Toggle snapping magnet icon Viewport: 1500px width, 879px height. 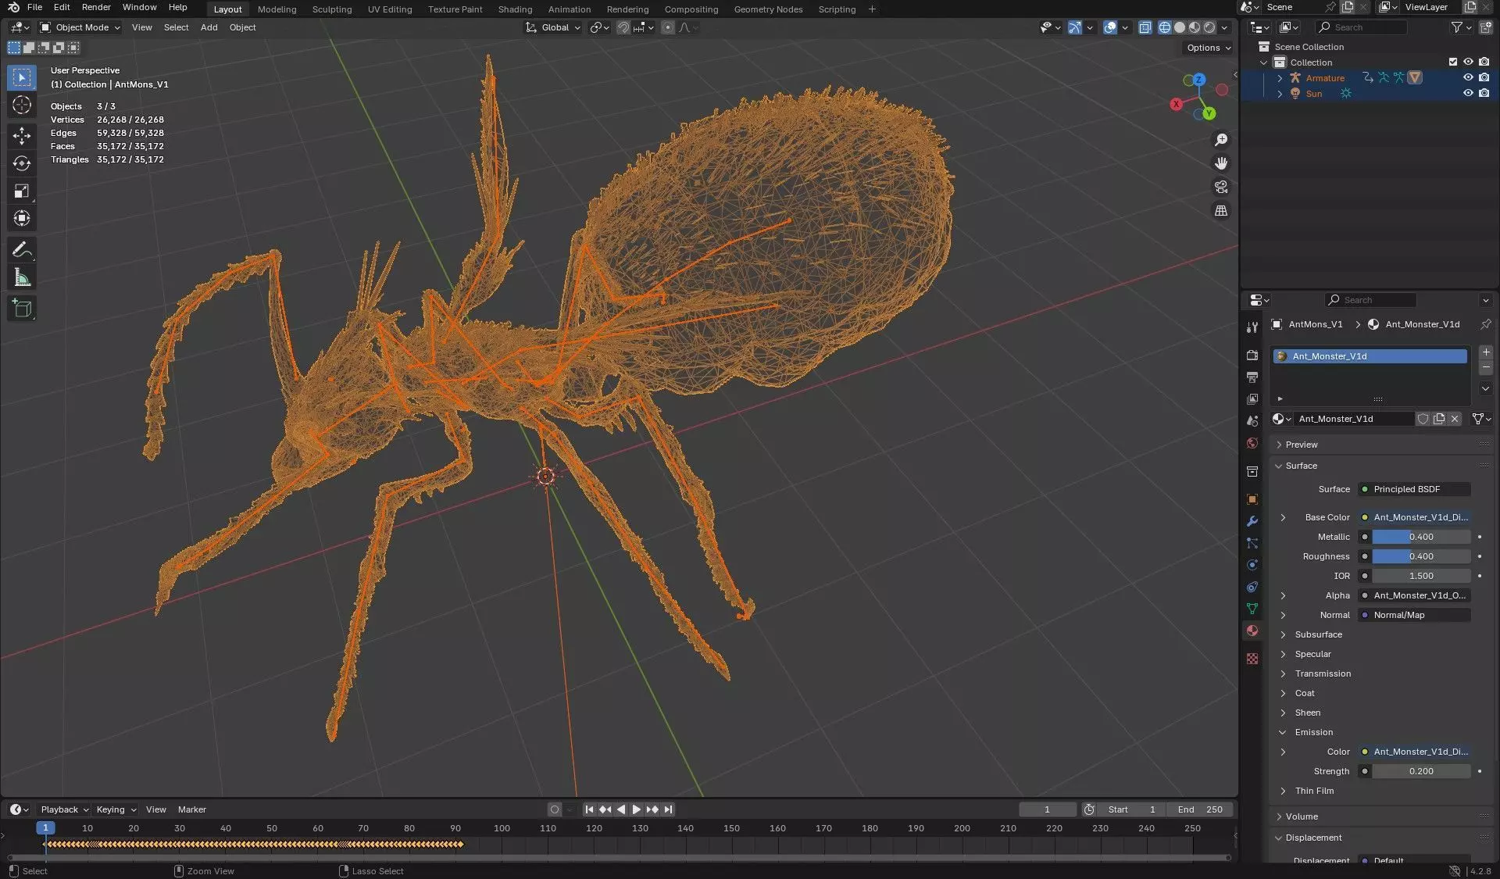tap(623, 27)
